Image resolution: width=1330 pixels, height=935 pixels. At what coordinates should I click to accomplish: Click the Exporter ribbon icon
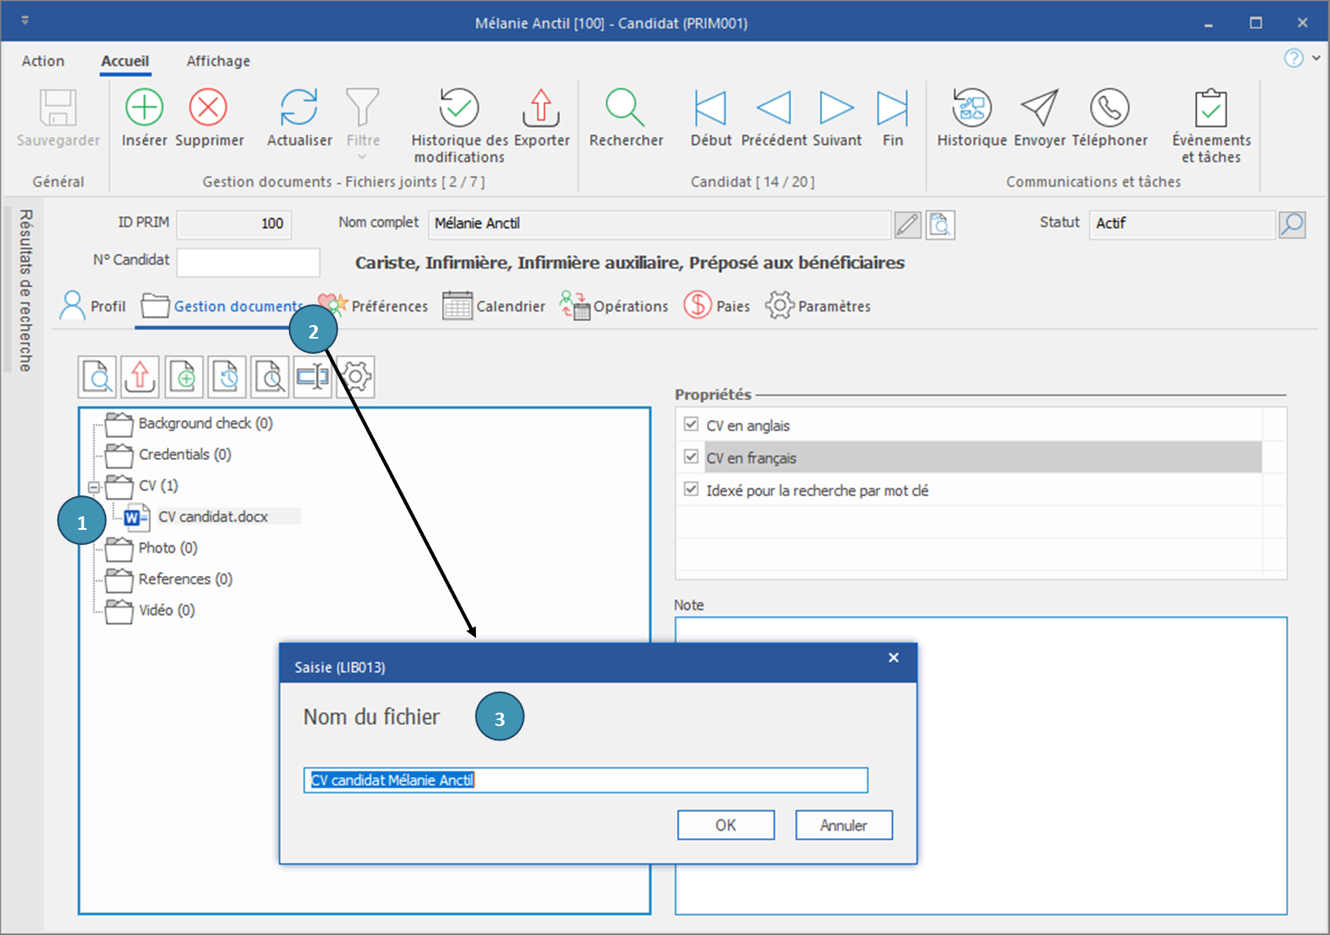[x=542, y=109]
